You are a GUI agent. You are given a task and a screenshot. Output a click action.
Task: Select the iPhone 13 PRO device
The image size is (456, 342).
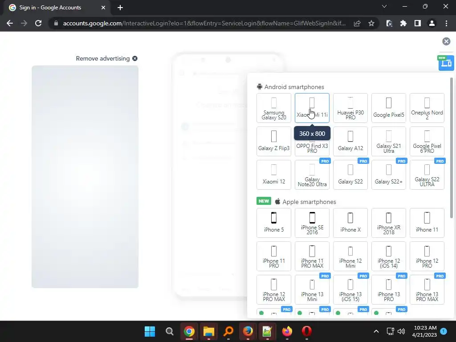click(388, 289)
